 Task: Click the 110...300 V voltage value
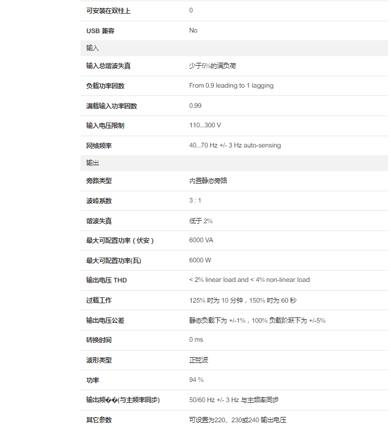[205, 125]
